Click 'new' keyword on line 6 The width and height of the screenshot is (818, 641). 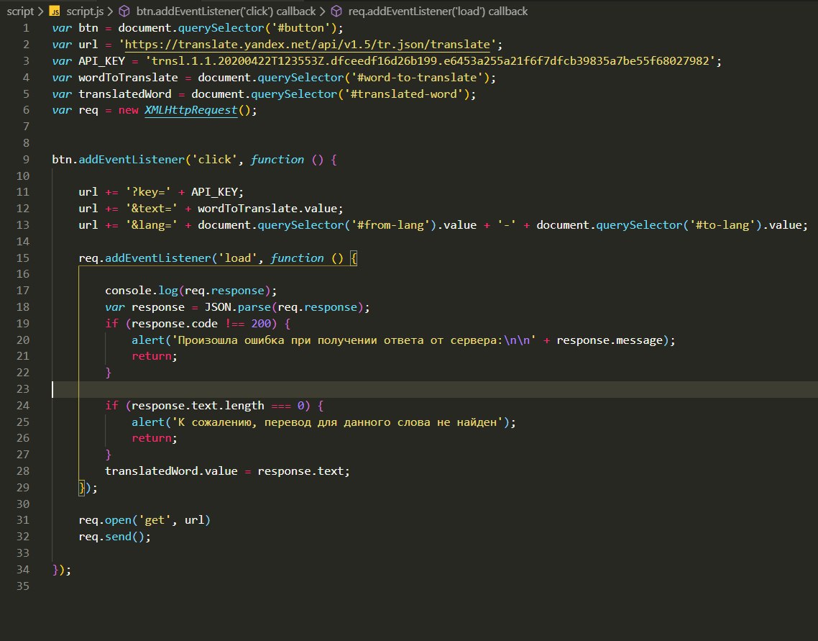coord(129,110)
